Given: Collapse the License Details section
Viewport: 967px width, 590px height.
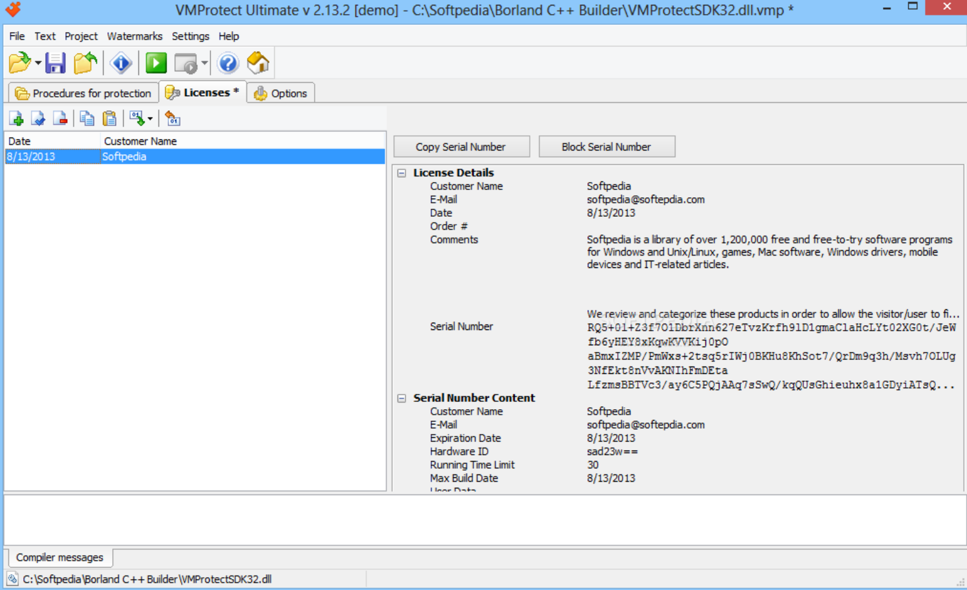Looking at the screenshot, I should [x=402, y=173].
